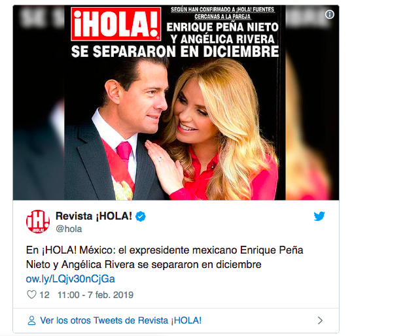
Task: Click the ENRIQUE PEÑA NIETO cover title text
Action: point(222,27)
